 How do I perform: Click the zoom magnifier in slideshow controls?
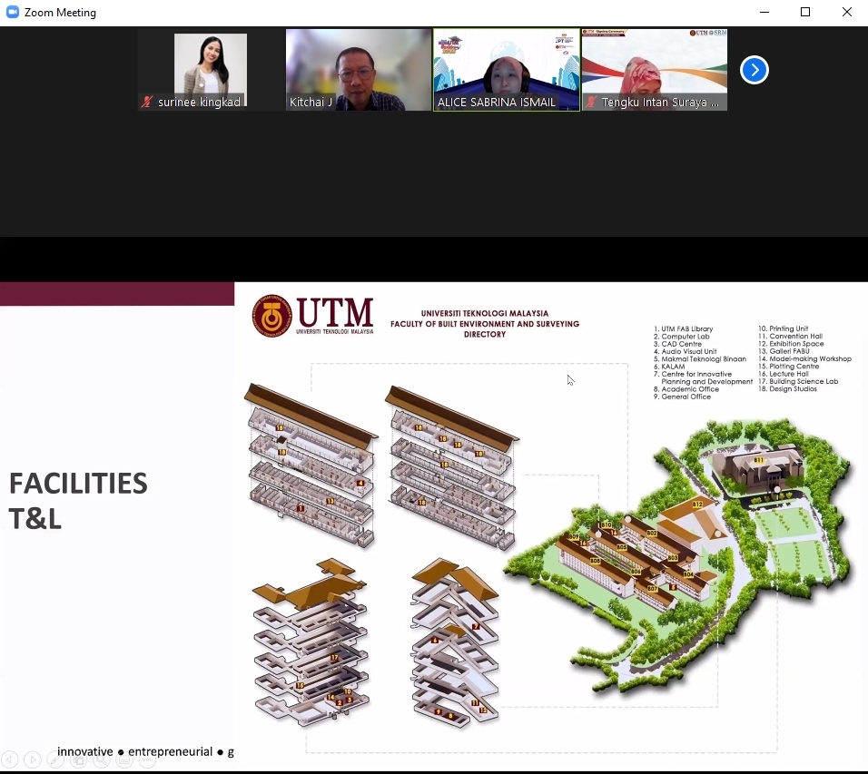click(102, 759)
